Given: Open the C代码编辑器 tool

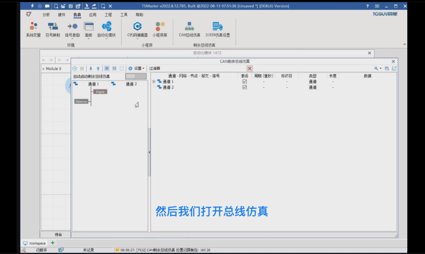Looking at the screenshot, I should tap(137, 30).
